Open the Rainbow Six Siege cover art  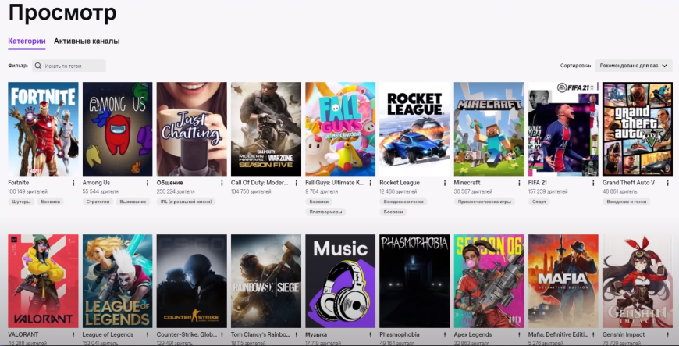tap(266, 281)
